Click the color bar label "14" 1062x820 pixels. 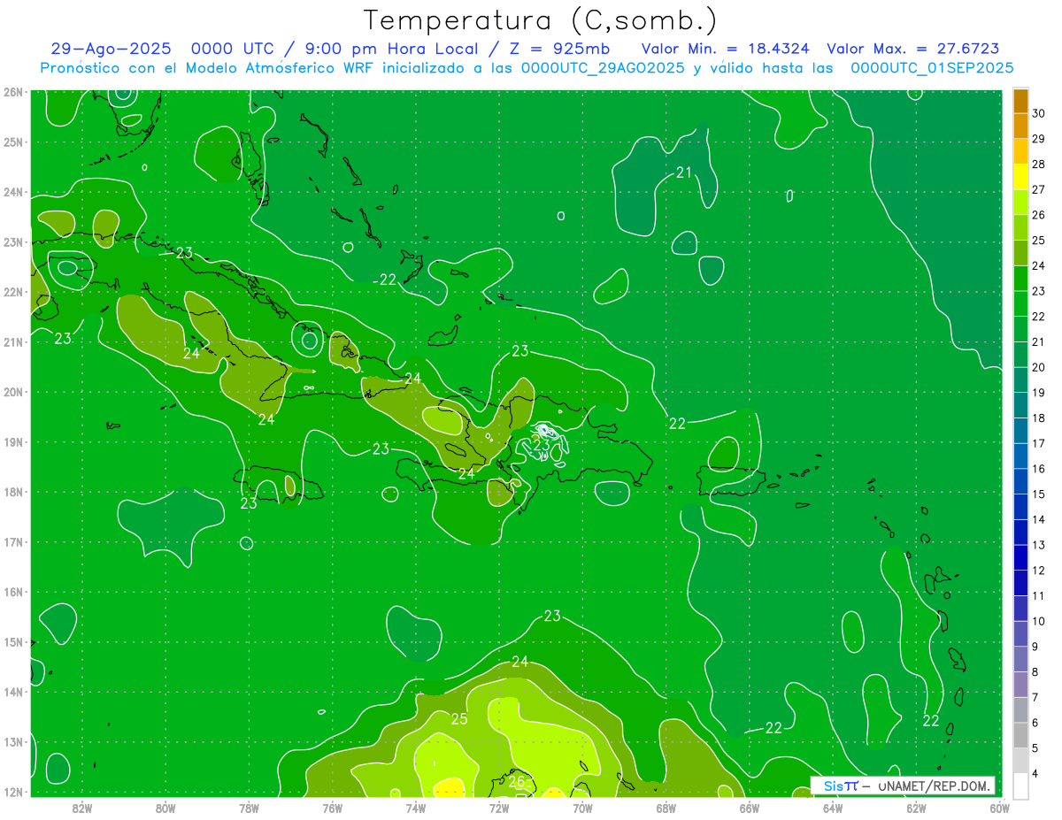tap(1038, 519)
